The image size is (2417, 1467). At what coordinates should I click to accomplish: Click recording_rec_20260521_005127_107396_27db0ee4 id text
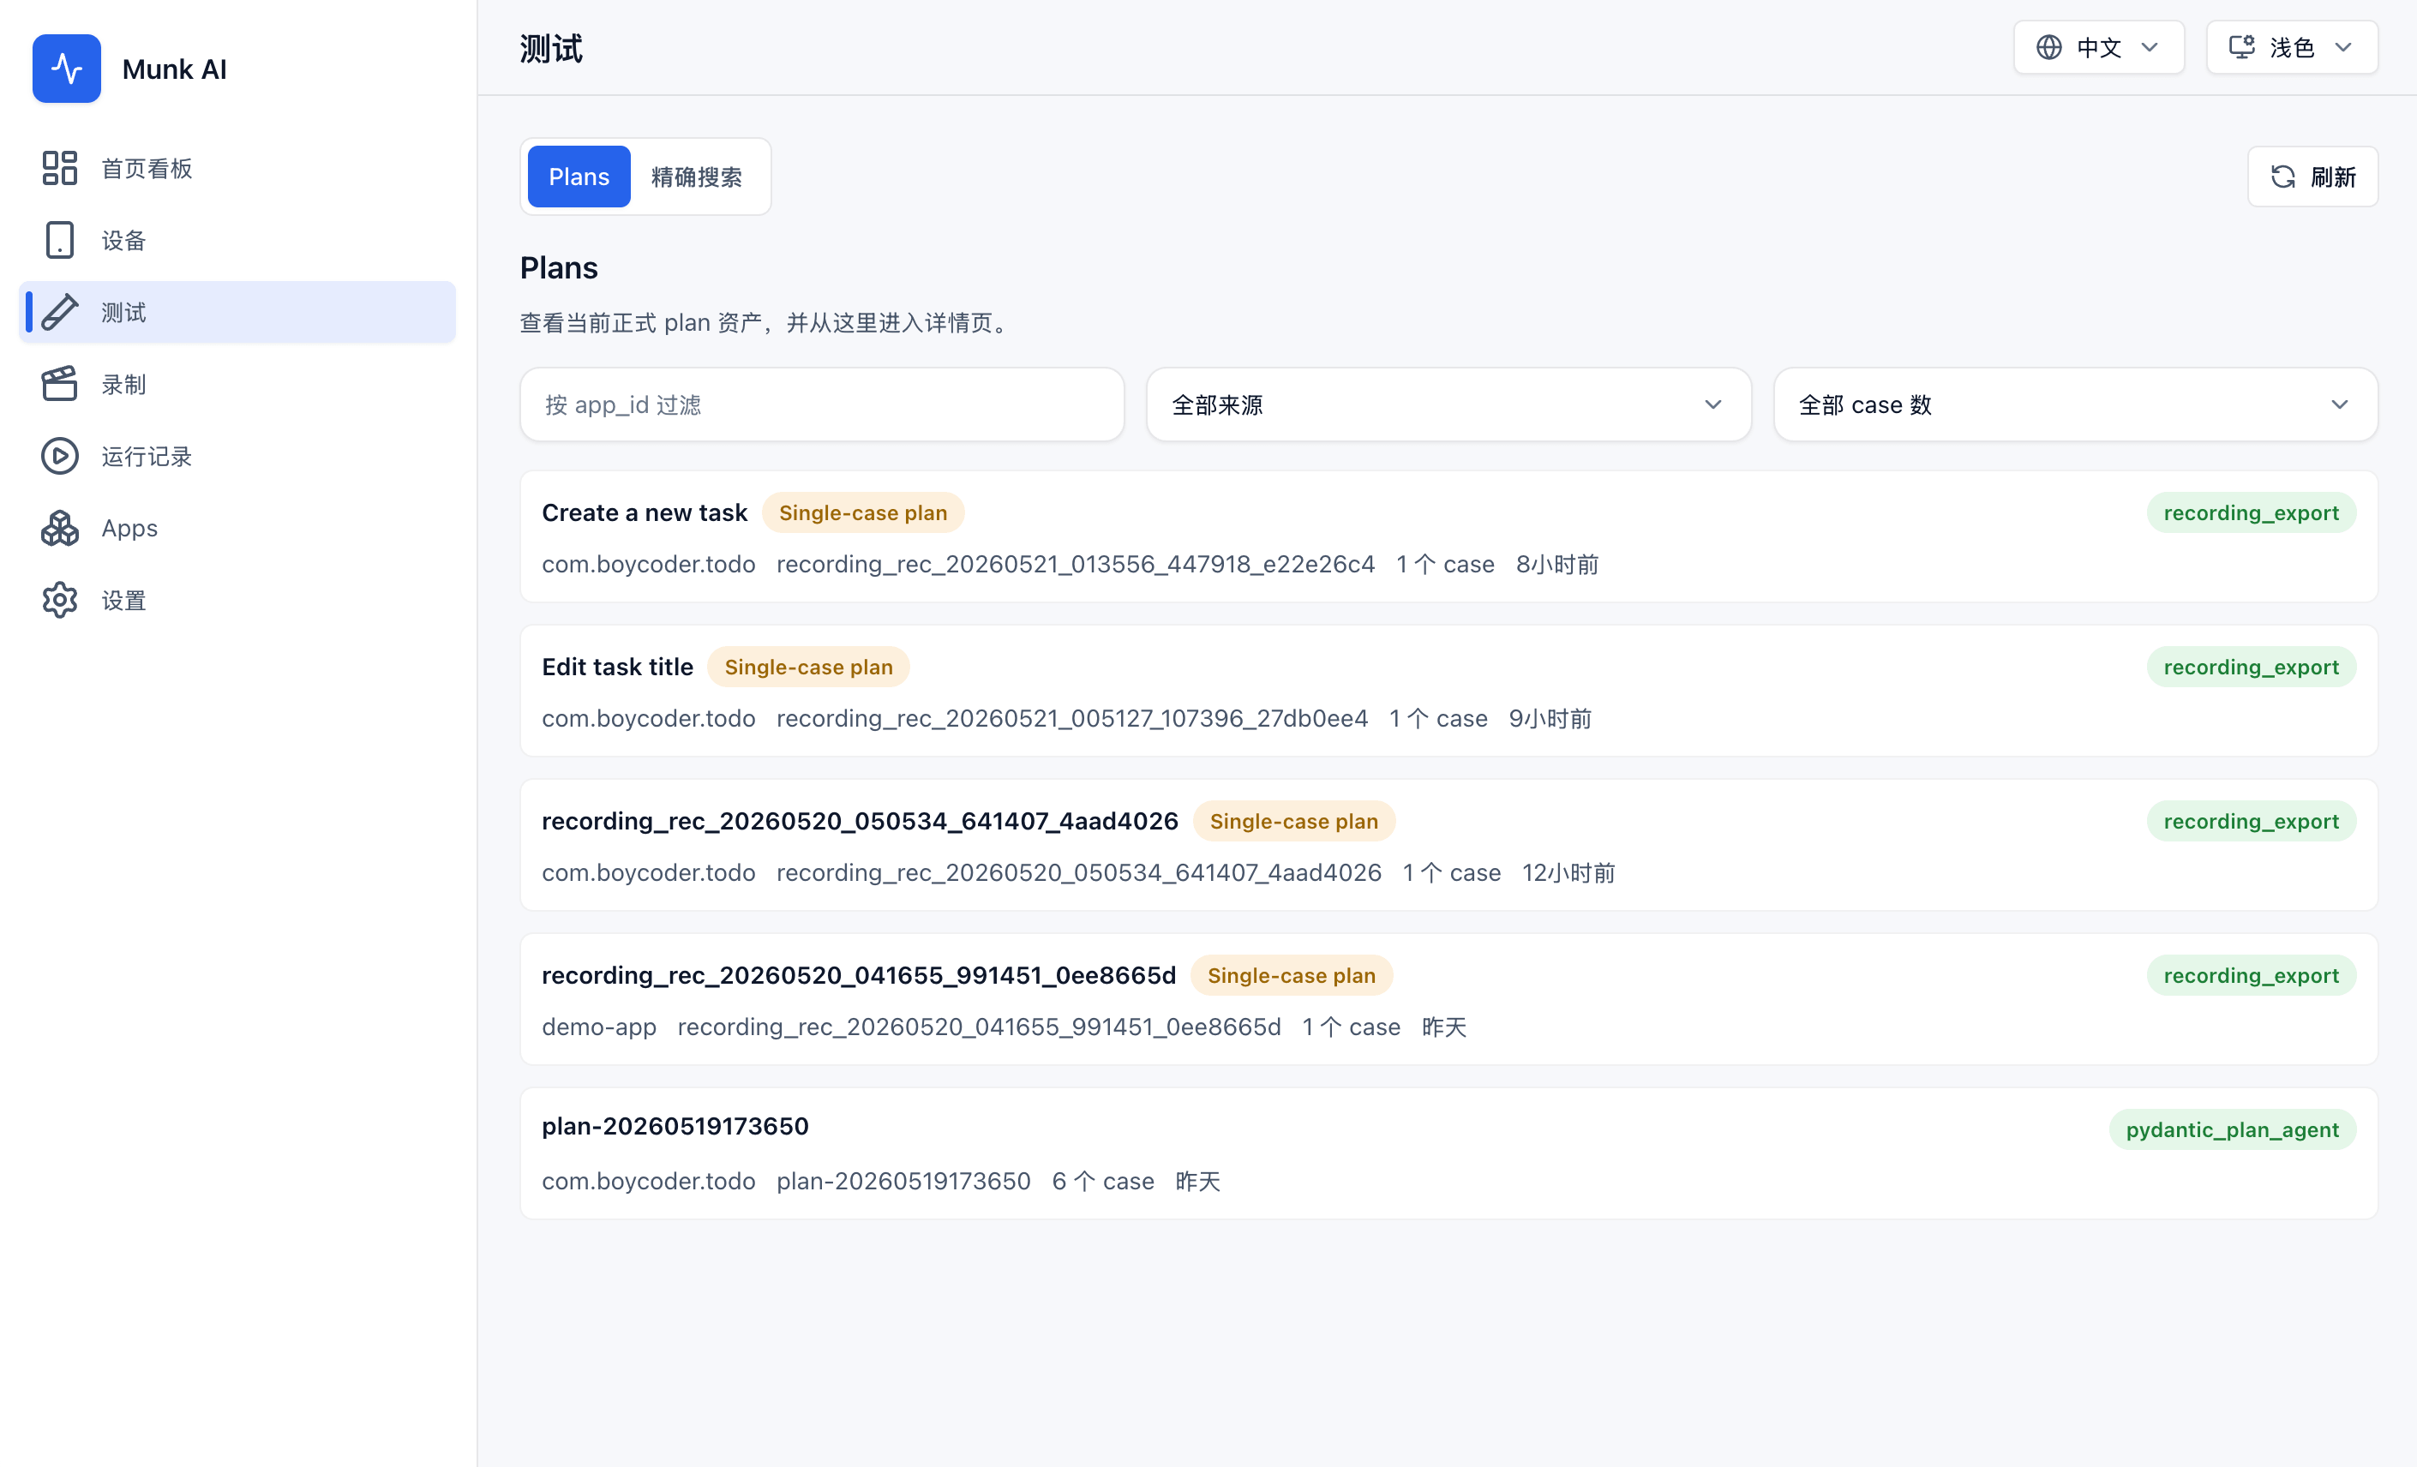pyautogui.click(x=1072, y=719)
